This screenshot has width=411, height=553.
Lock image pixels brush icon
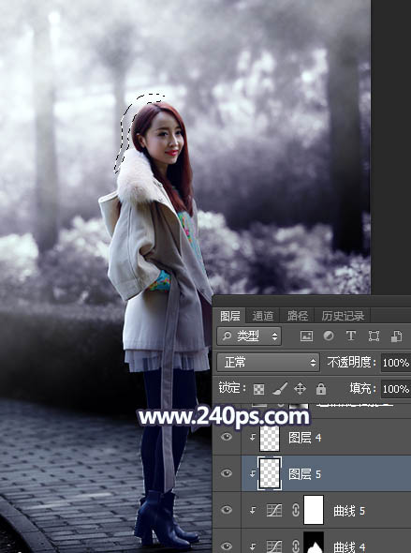(280, 389)
